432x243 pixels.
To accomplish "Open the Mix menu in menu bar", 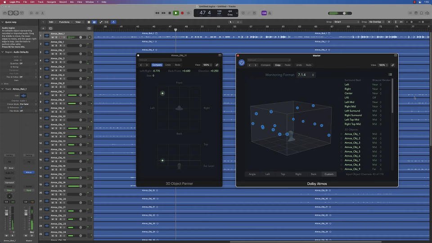I will tap(72, 2).
